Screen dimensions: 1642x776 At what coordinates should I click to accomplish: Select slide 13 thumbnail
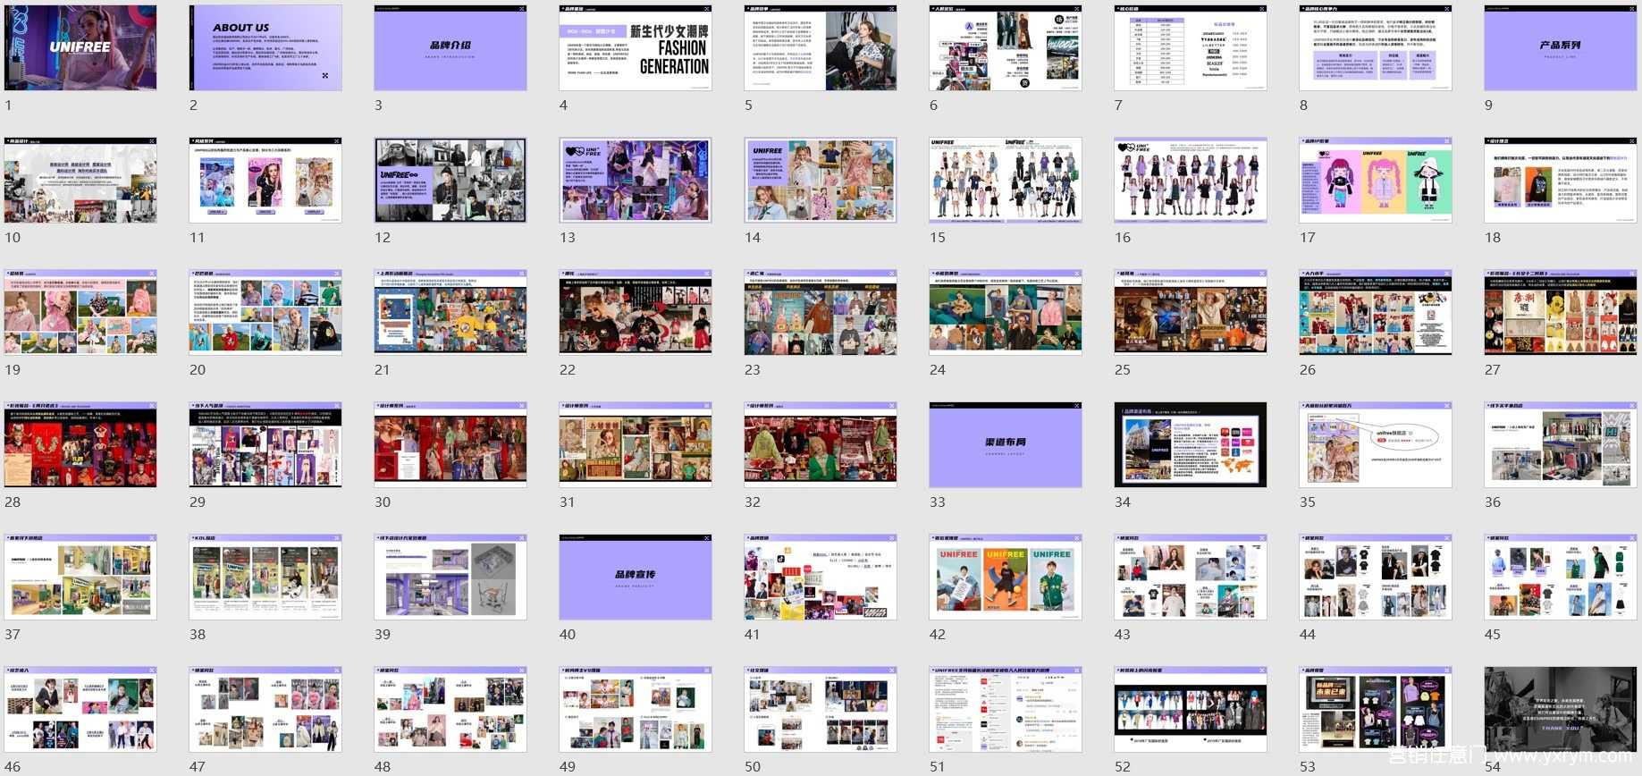click(636, 180)
